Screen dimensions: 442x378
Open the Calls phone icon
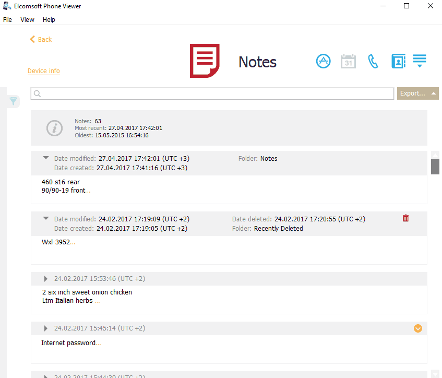pos(373,62)
